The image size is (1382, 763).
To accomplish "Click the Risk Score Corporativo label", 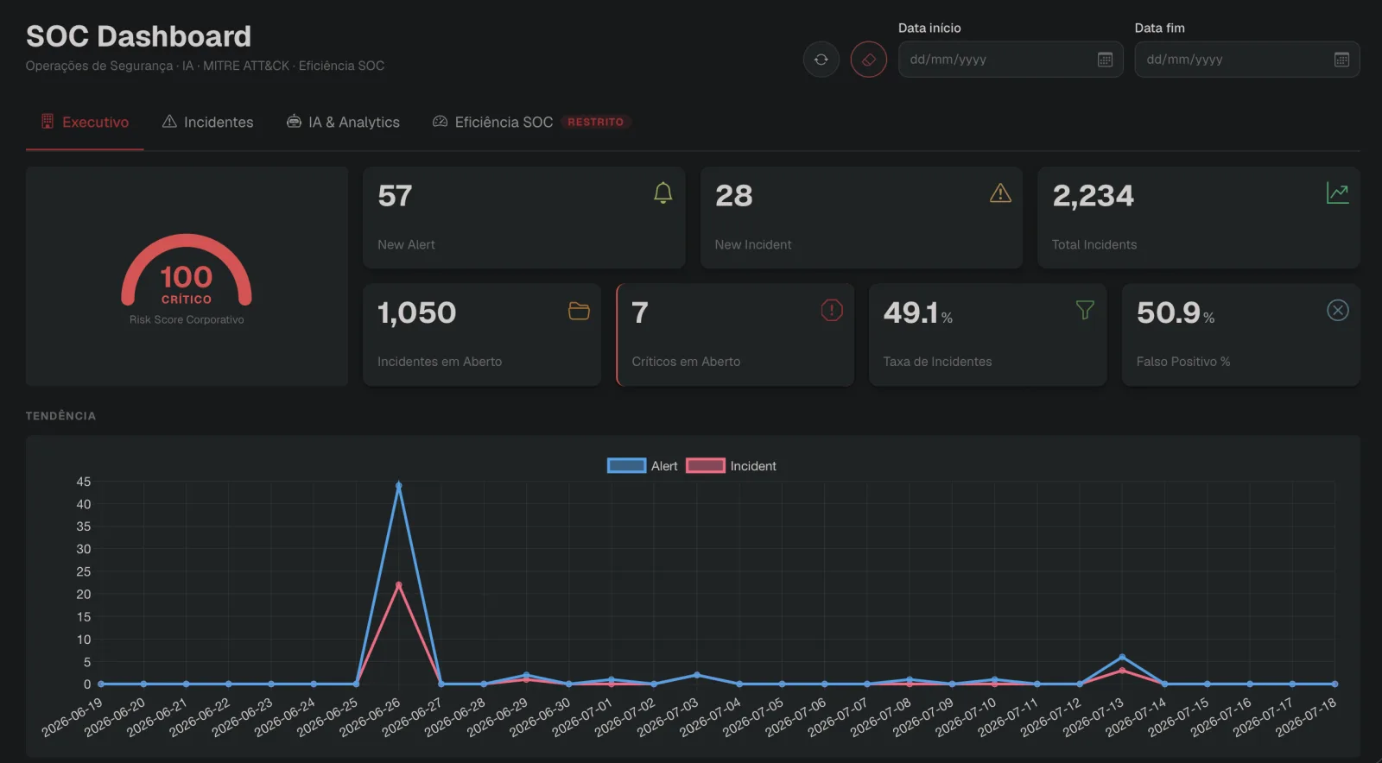I will click(187, 319).
